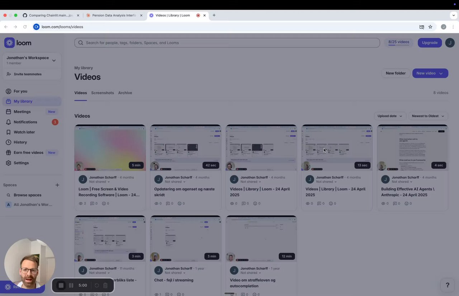Click the 8/25 videos usage indicator
459x296 pixels.
[399, 43]
